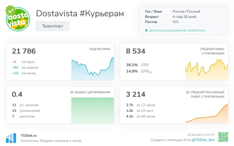Click the yellow average reach chart
234x146 pixels.
pyautogui.click(x=207, y=70)
